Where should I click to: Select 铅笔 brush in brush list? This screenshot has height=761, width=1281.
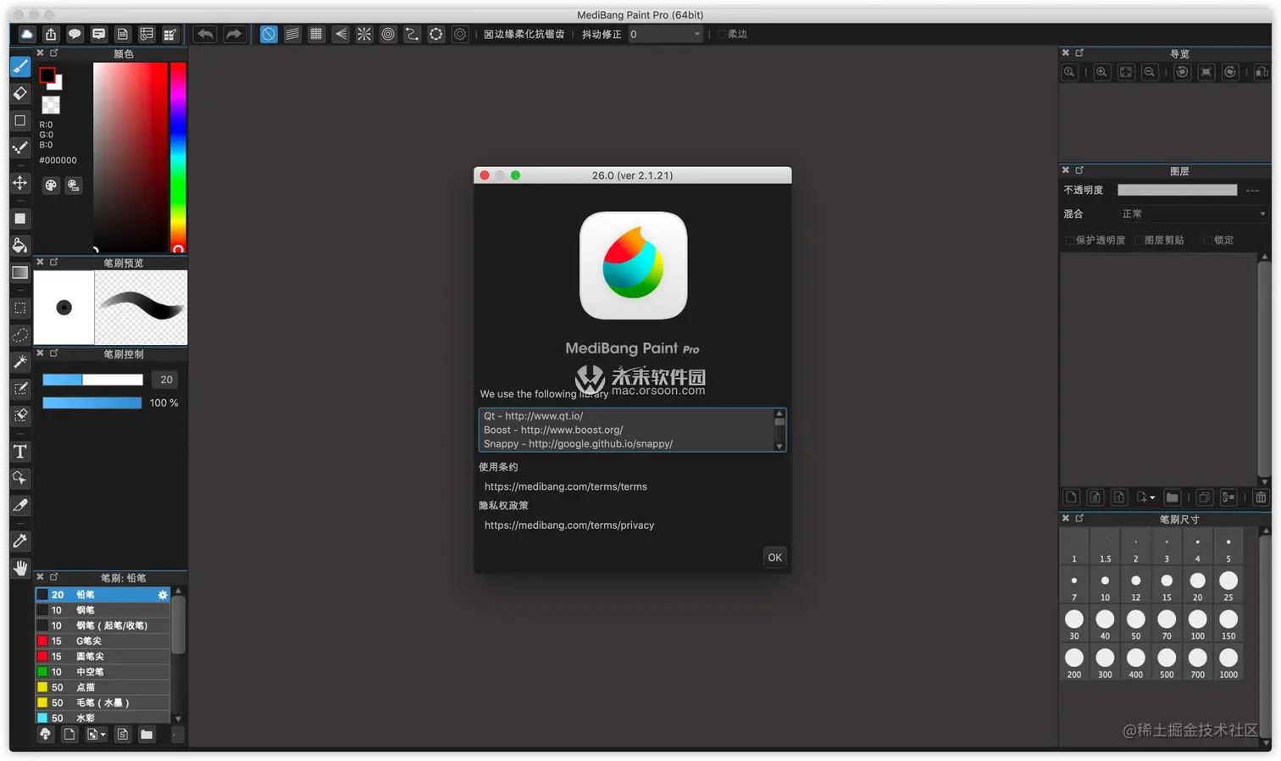click(x=103, y=595)
